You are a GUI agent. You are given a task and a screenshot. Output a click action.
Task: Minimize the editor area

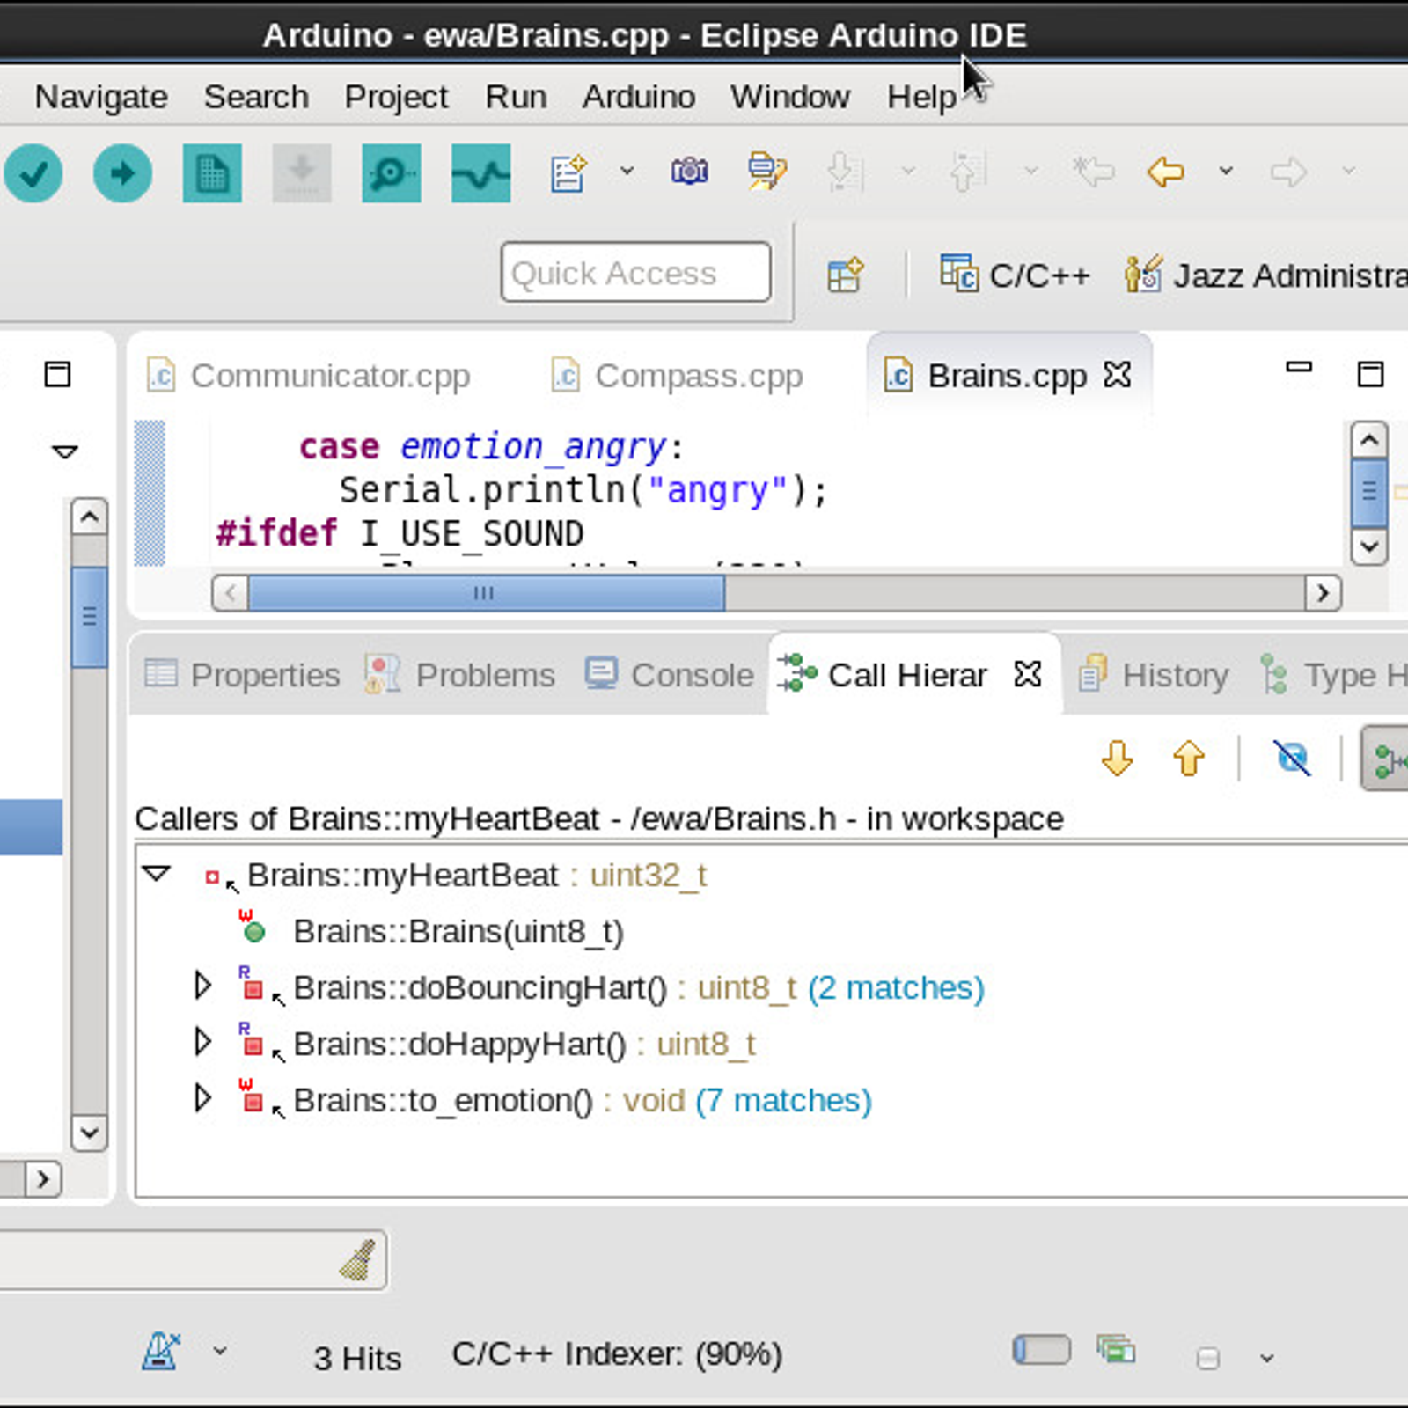coord(1299,368)
